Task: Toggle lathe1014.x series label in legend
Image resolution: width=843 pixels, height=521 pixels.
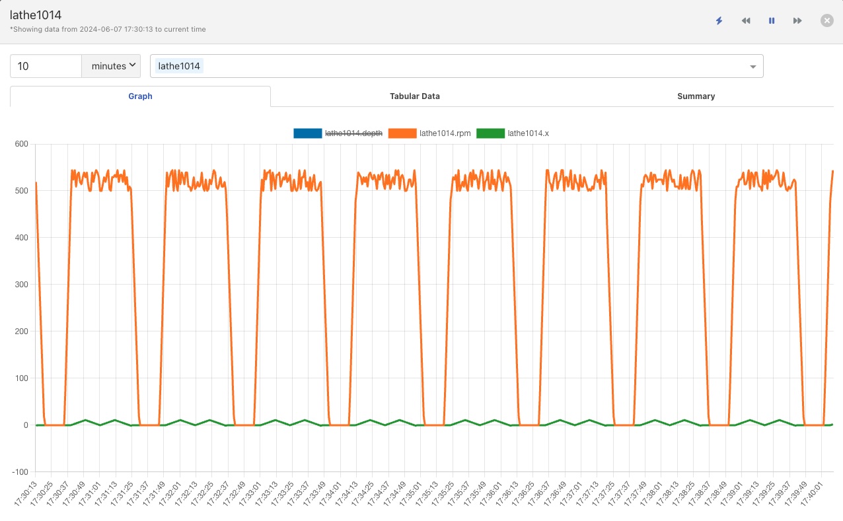Action: [528, 133]
